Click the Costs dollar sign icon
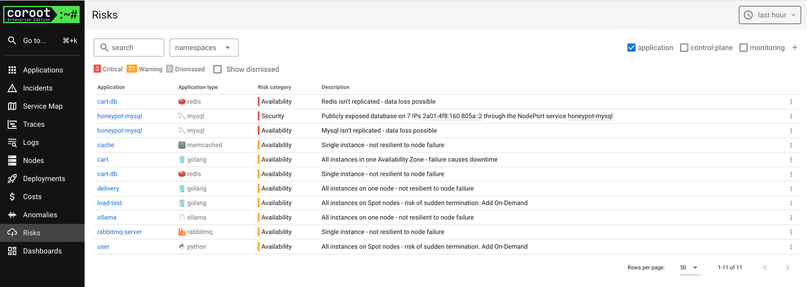The image size is (807, 287). 12,197
